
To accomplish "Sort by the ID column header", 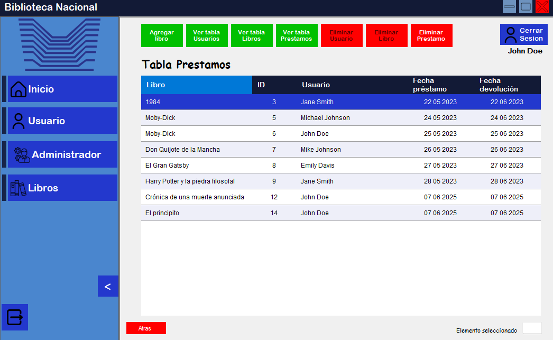I will click(x=274, y=85).
